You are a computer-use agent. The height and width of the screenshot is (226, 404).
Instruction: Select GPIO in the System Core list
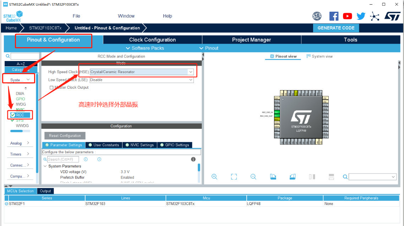(x=20, y=99)
